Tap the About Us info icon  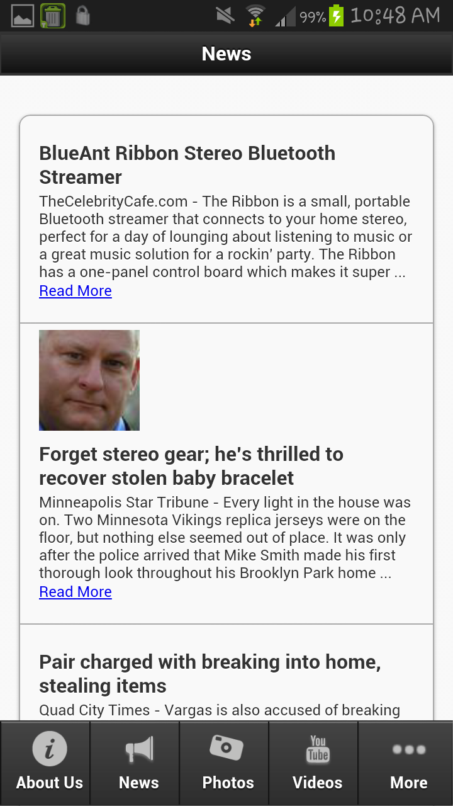(x=49, y=749)
